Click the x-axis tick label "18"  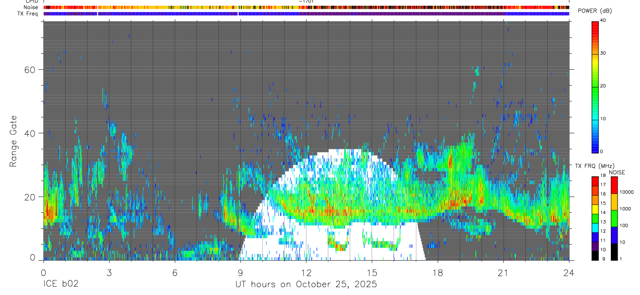(437, 273)
